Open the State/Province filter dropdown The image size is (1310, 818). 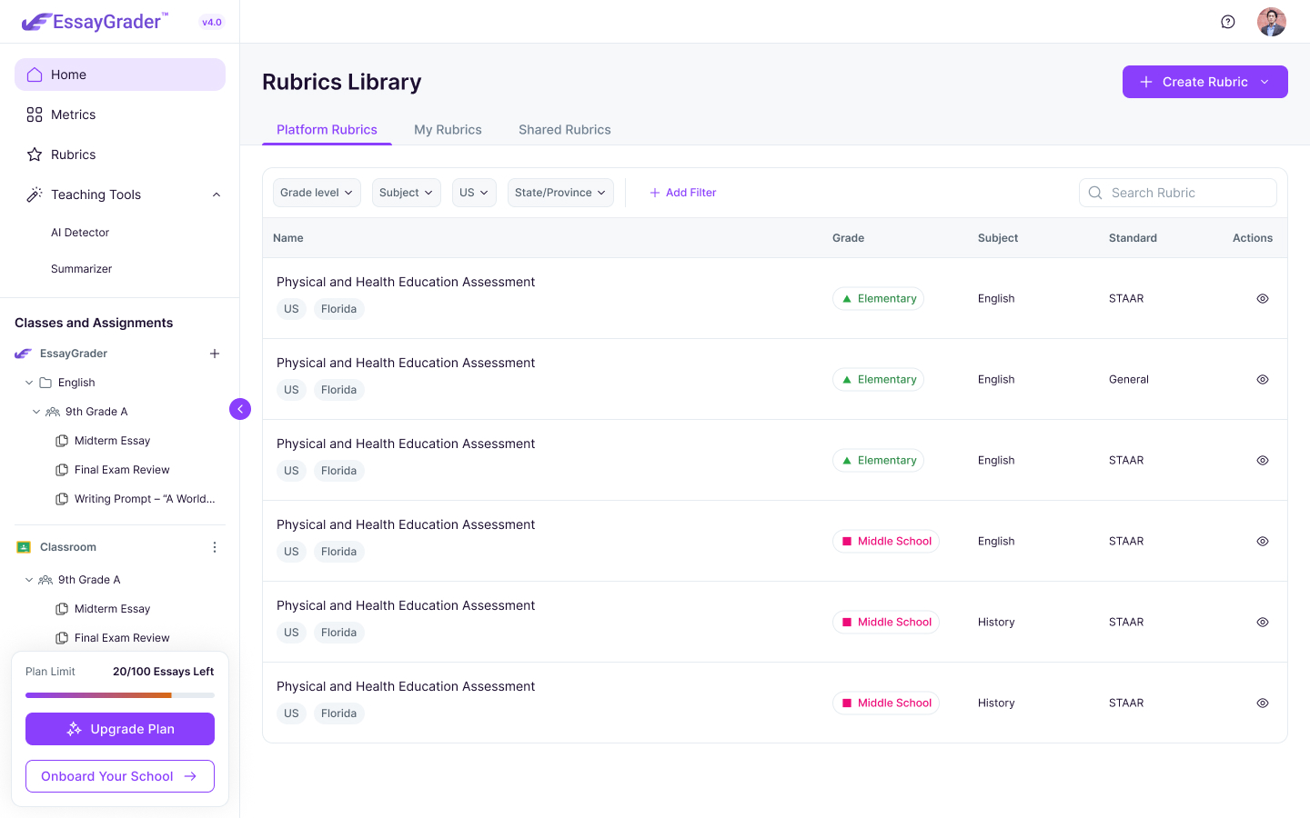point(560,193)
